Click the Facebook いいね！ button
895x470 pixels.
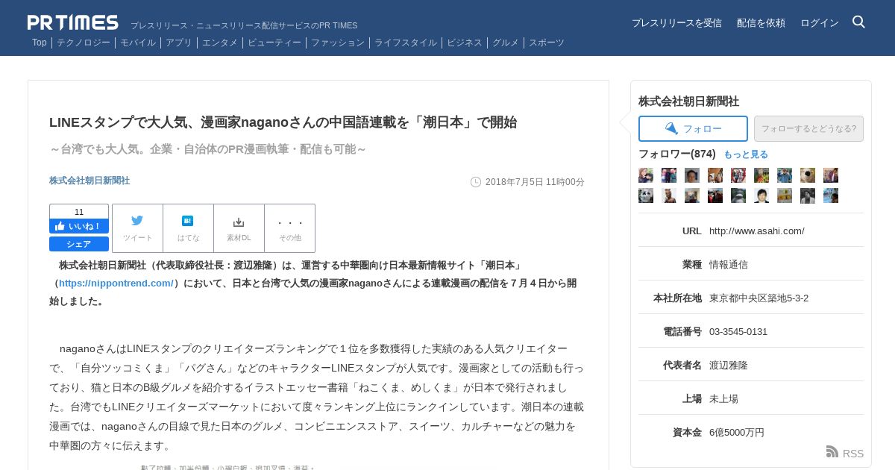pyautogui.click(x=79, y=226)
